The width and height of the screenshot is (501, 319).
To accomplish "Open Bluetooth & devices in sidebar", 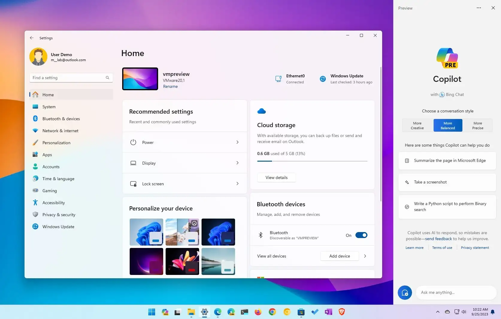I will (71, 119).
